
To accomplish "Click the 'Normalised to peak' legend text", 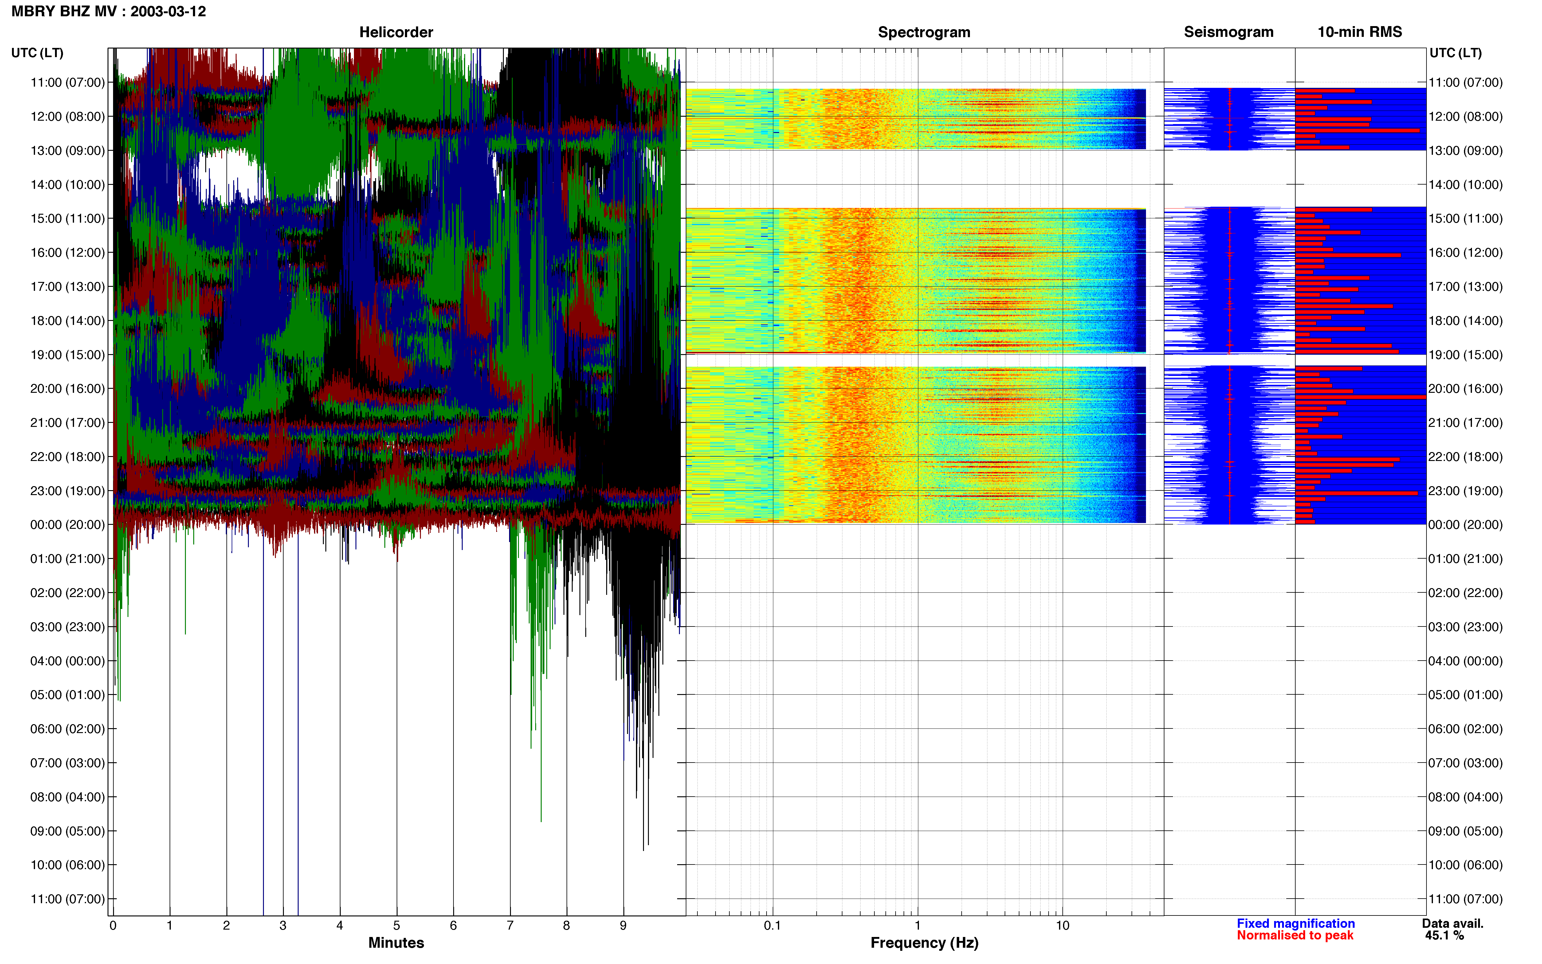I will coord(1295,935).
